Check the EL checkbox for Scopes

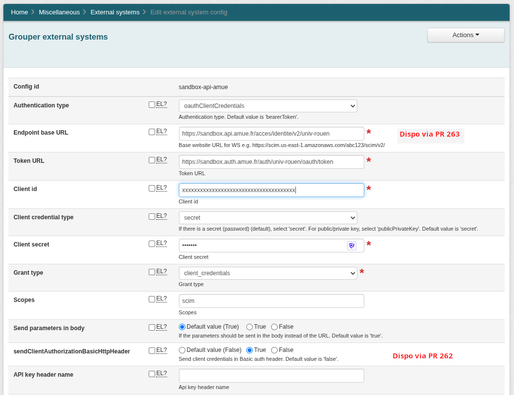point(152,299)
